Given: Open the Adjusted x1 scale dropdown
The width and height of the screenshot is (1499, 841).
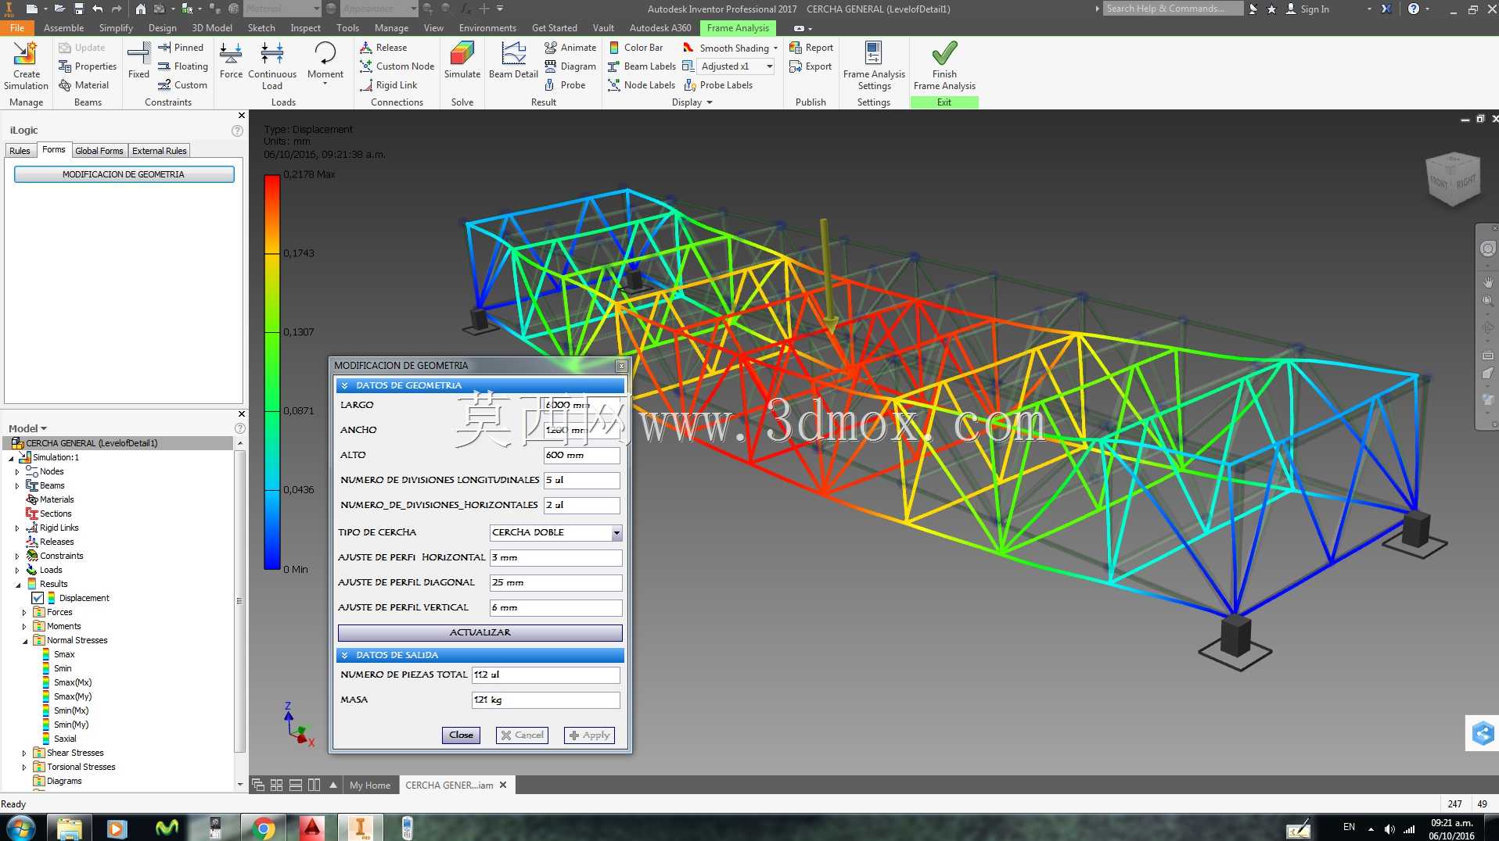Looking at the screenshot, I should 770,66.
